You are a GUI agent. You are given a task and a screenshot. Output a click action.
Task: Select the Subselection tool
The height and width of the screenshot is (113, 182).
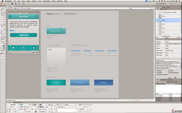(x=4, y=11)
